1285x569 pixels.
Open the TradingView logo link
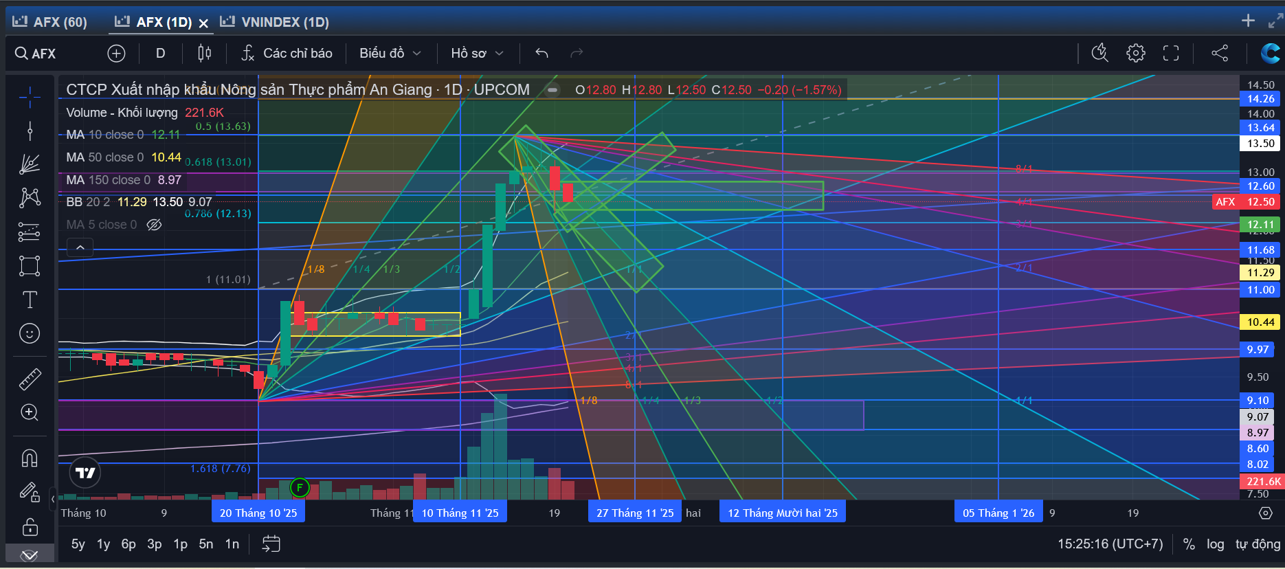pyautogui.click(x=85, y=473)
